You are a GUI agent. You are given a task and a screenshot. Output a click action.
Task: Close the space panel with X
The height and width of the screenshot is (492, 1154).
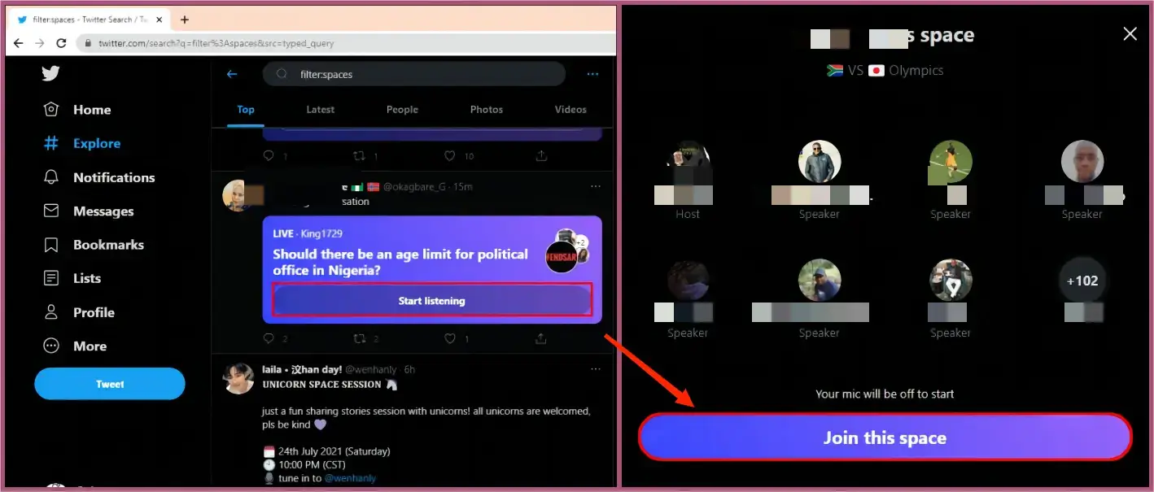[1130, 34]
